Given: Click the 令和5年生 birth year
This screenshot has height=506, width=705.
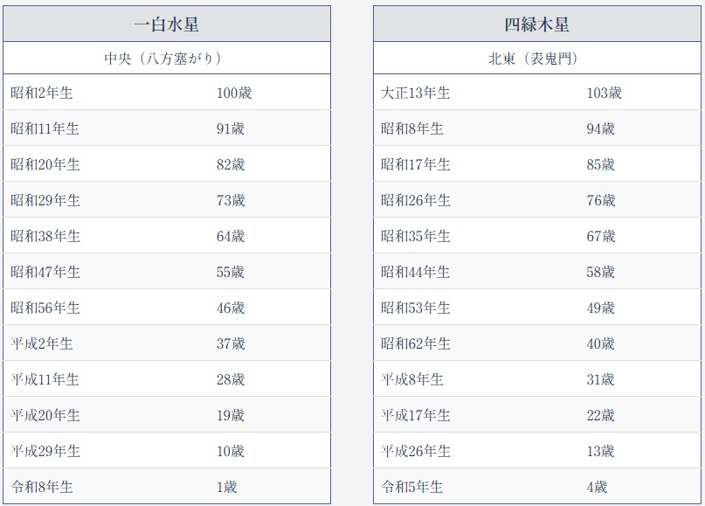Looking at the screenshot, I should coord(412,487).
